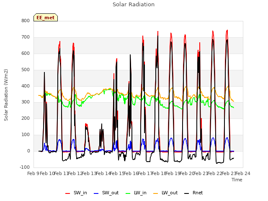The width and height of the screenshot is (268, 201).
Task: Click the 0 y-axis tick label
Action: (28, 151)
